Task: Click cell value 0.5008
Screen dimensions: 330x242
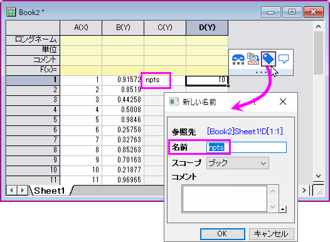Action: (123, 110)
